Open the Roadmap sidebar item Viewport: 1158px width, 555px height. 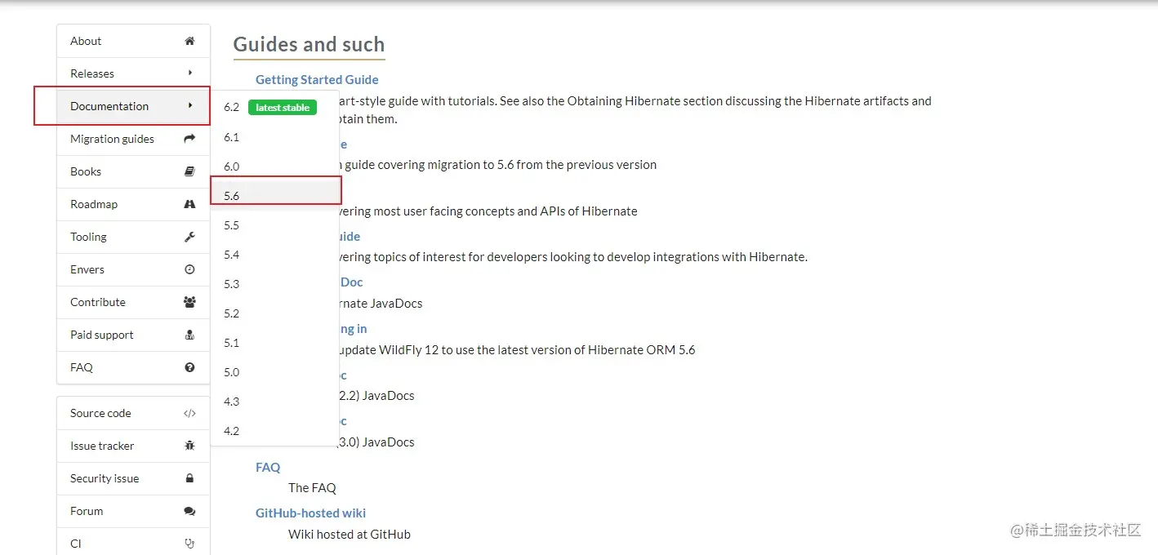click(133, 204)
